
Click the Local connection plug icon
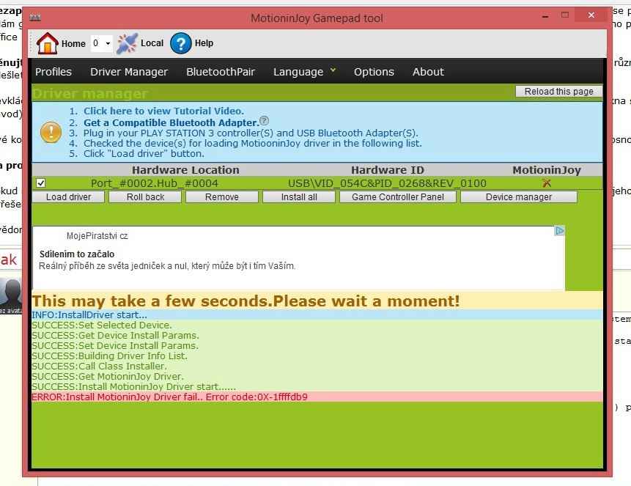127,43
